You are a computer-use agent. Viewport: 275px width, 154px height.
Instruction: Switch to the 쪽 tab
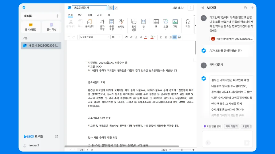(109, 15)
